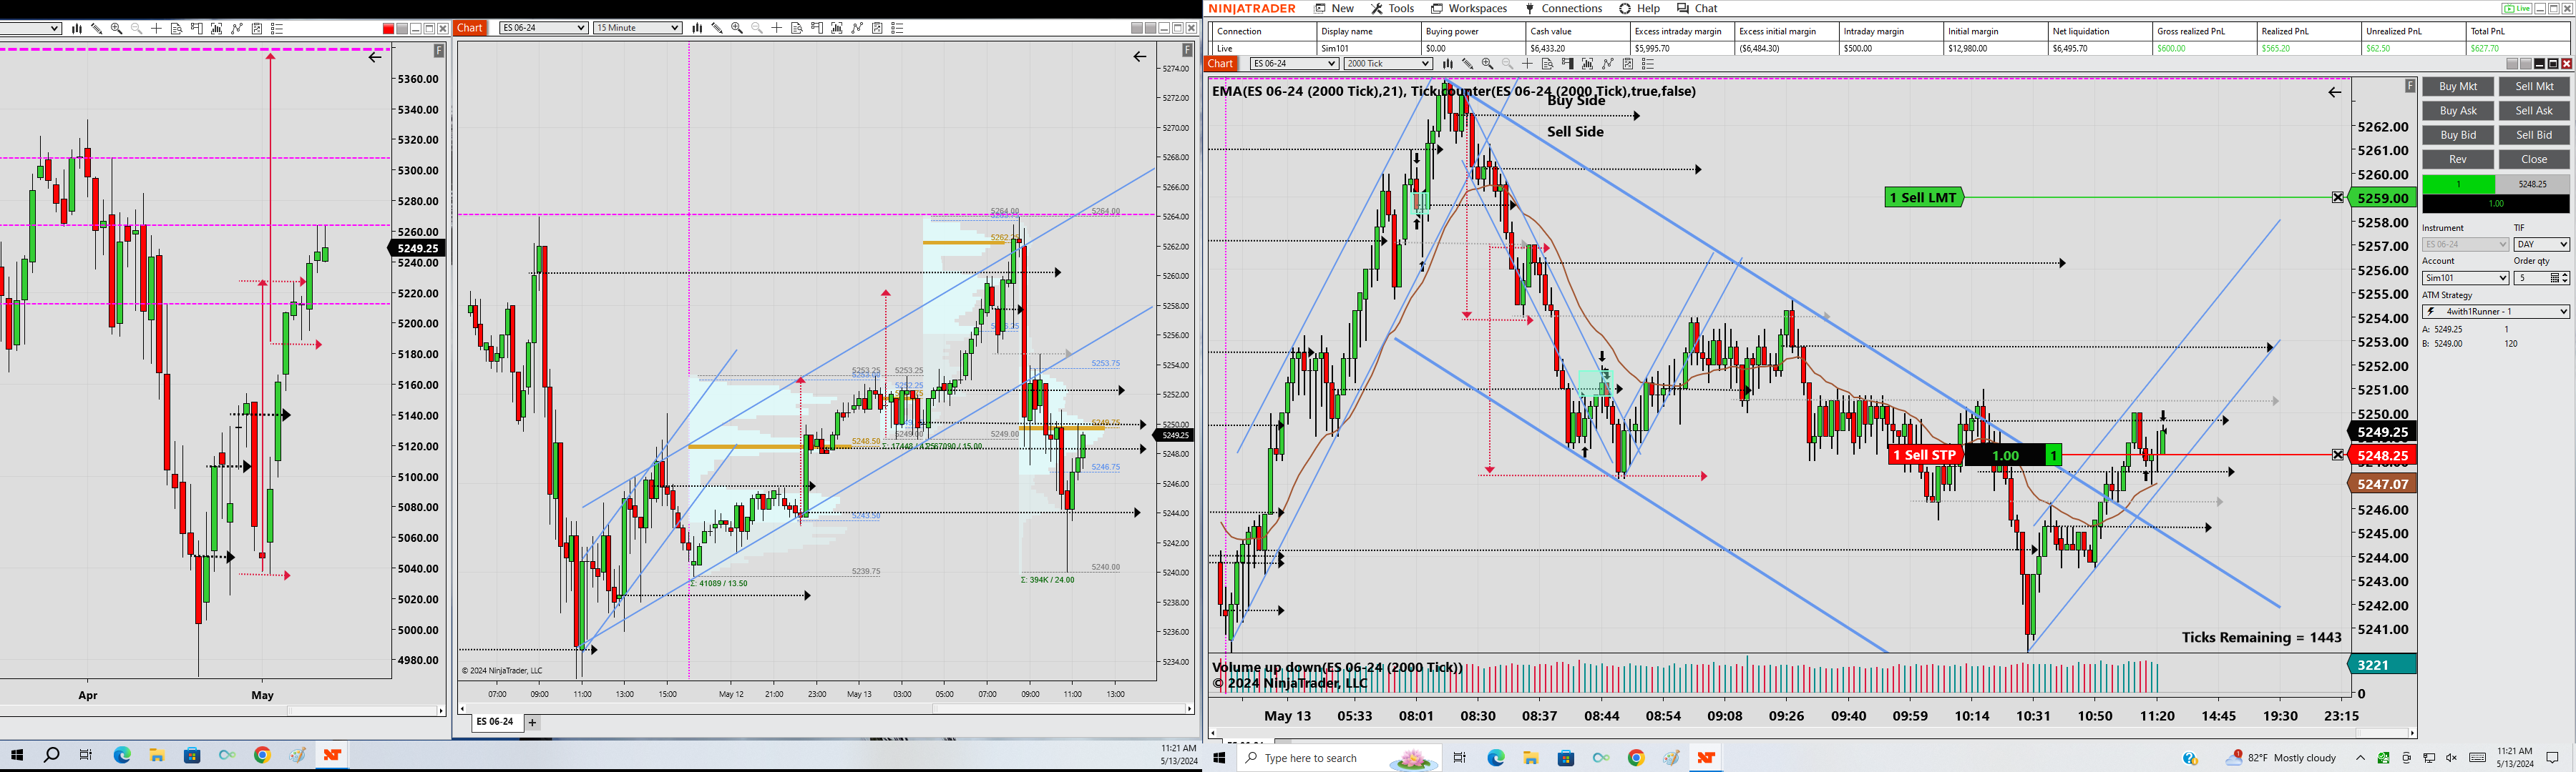Screen dimensions: 2576x772
Task: Click the Buy Bid button
Action: pos(2458,135)
